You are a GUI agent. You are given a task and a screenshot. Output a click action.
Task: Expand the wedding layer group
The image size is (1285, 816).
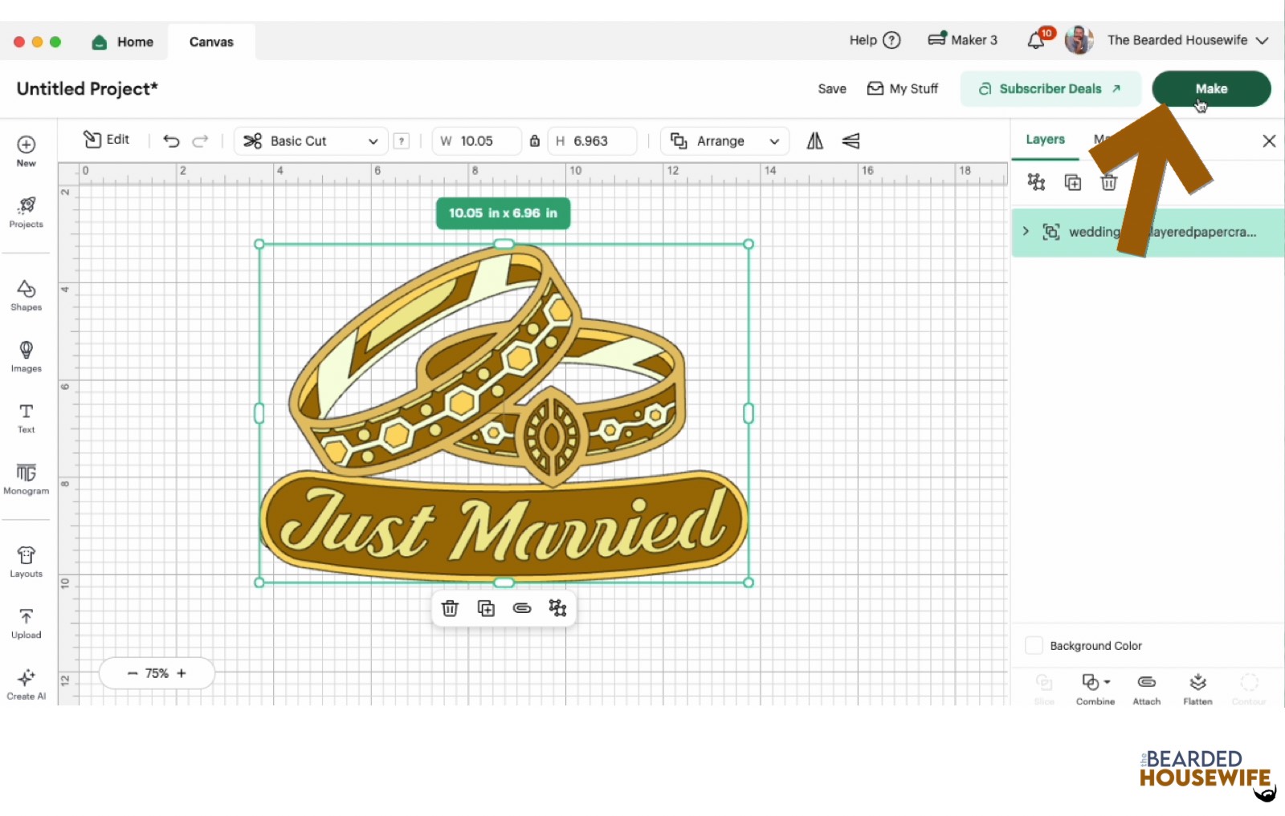[x=1026, y=231]
